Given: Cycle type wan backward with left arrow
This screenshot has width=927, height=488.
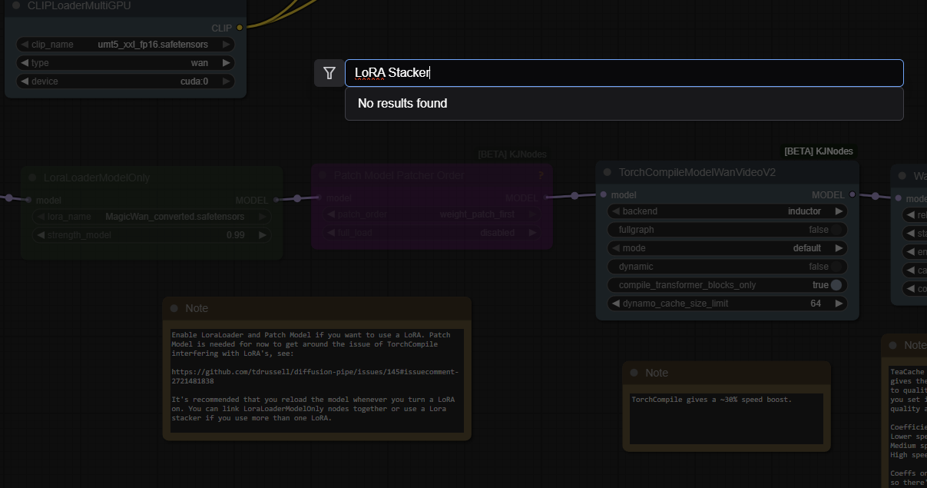Looking at the screenshot, I should pos(25,63).
